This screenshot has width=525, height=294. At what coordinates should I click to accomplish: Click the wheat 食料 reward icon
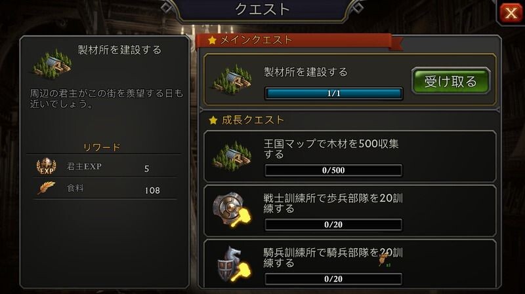click(x=46, y=188)
